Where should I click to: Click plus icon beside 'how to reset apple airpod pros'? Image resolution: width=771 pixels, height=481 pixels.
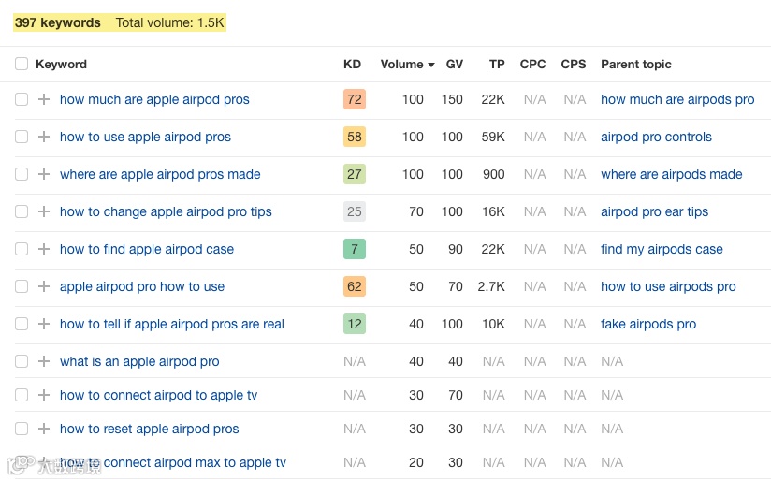click(x=43, y=429)
